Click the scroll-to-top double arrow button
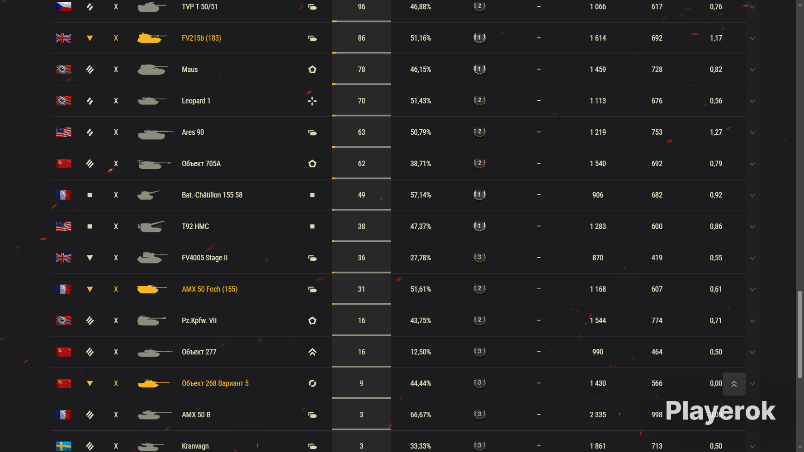804x452 pixels. tap(734, 384)
